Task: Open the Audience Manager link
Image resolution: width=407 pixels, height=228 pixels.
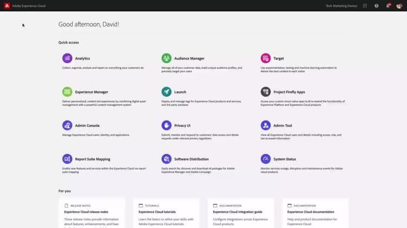Action: coord(189,58)
